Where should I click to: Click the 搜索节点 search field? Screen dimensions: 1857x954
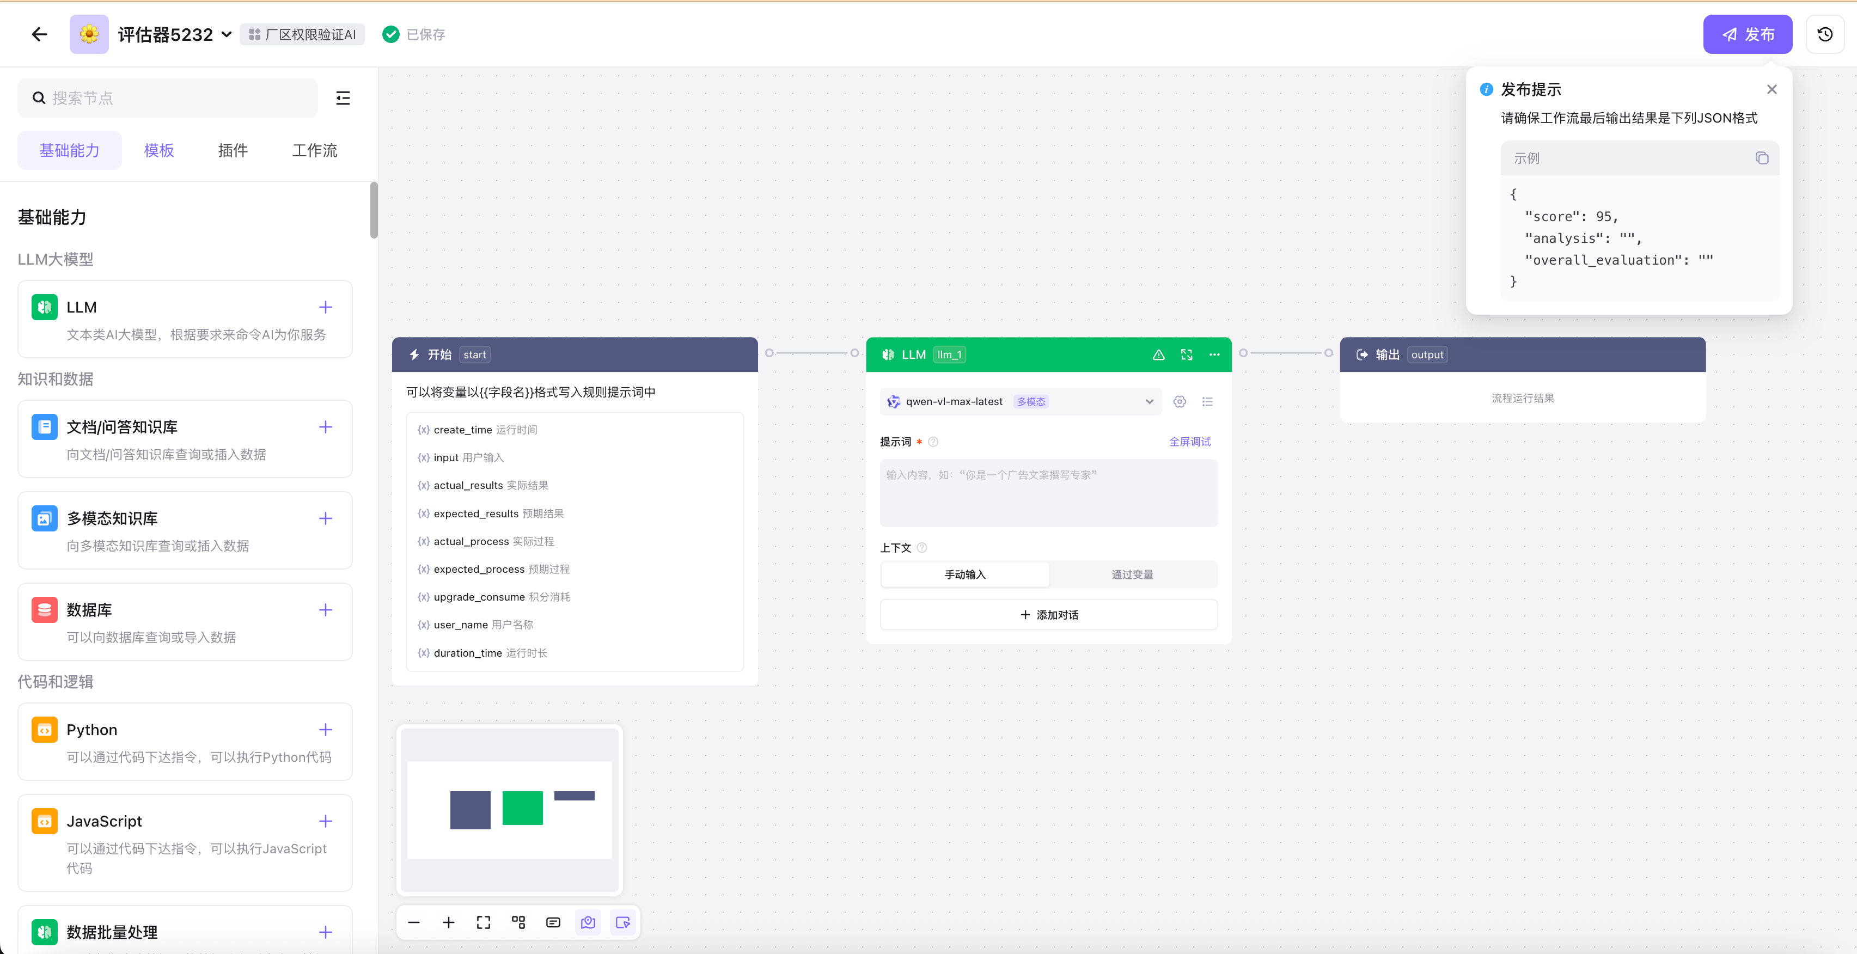click(167, 98)
